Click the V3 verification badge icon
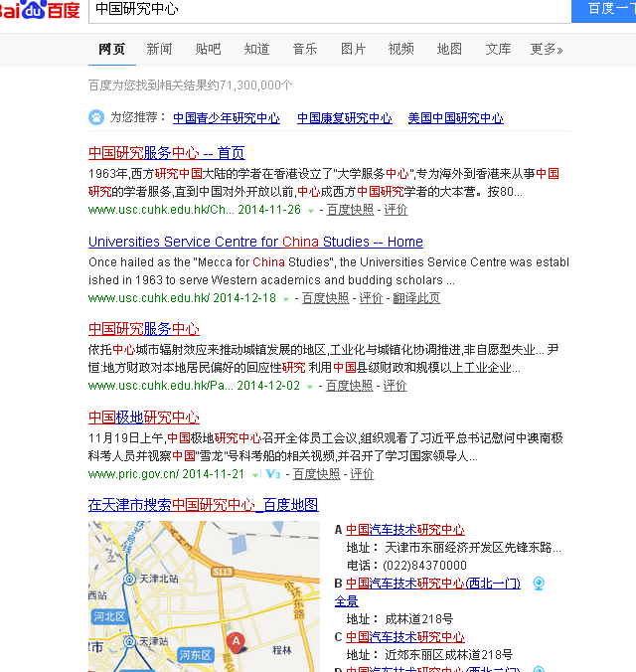Viewport: 636px width, 672px height. 273,474
